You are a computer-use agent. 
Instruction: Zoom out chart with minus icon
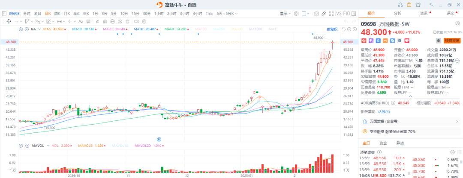(349, 29)
